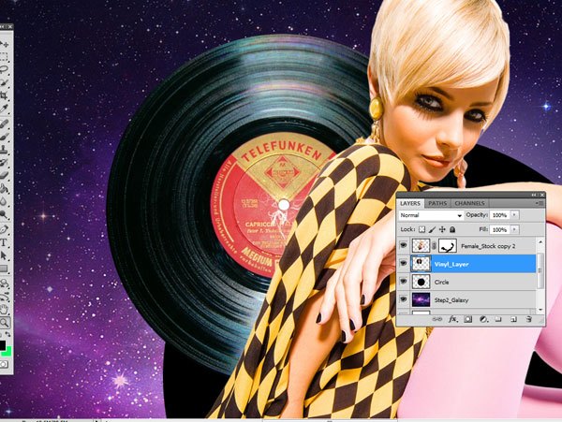
Task: Toggle mask link on Female_Stock copy 2
Action: [434, 246]
